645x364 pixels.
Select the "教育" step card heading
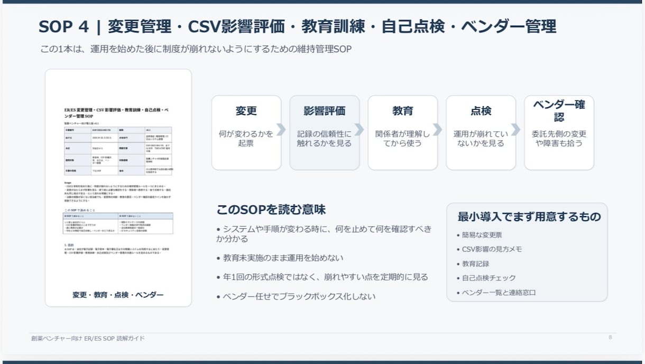[x=403, y=111]
